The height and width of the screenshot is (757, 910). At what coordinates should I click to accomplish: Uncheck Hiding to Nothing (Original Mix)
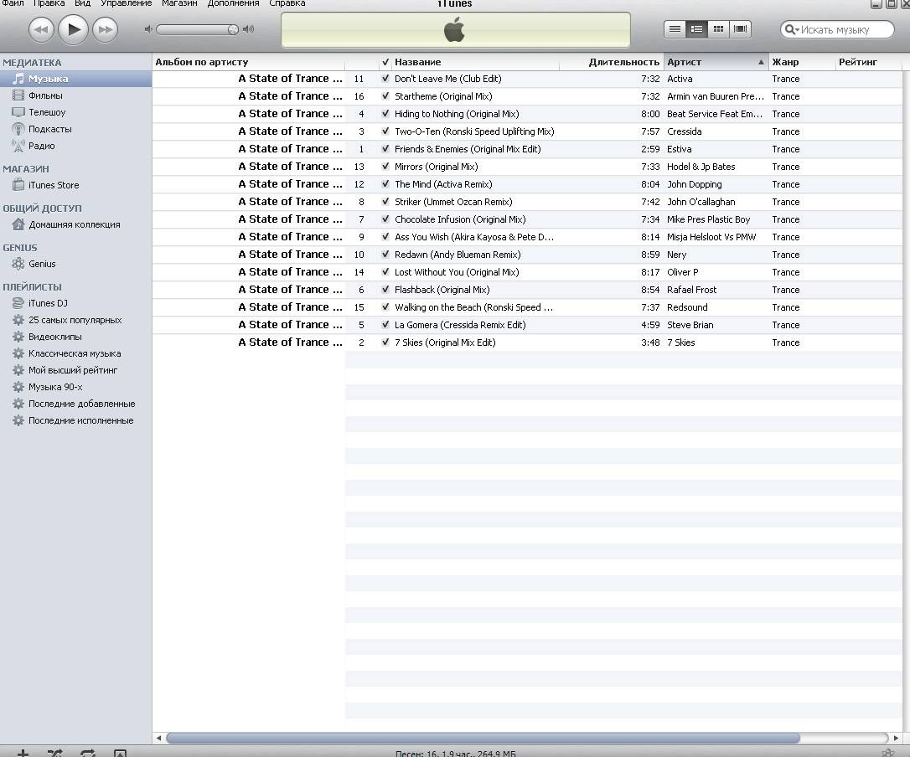tap(385, 114)
